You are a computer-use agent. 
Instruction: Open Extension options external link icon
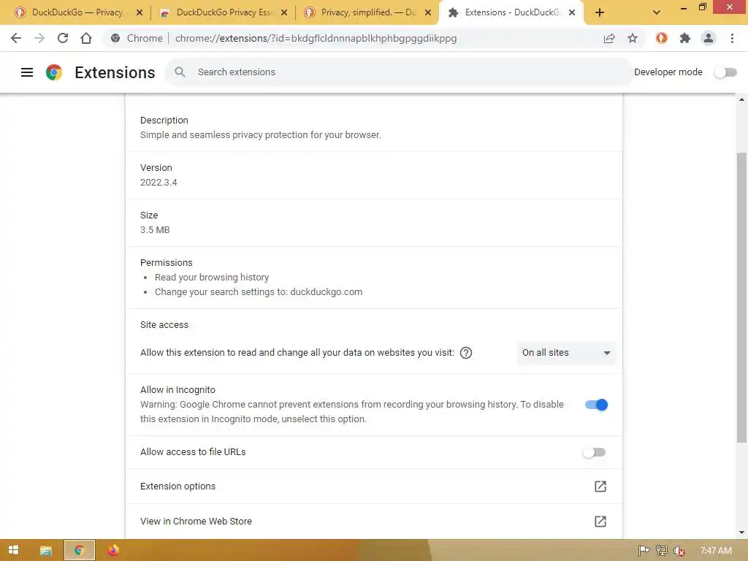pyautogui.click(x=600, y=486)
